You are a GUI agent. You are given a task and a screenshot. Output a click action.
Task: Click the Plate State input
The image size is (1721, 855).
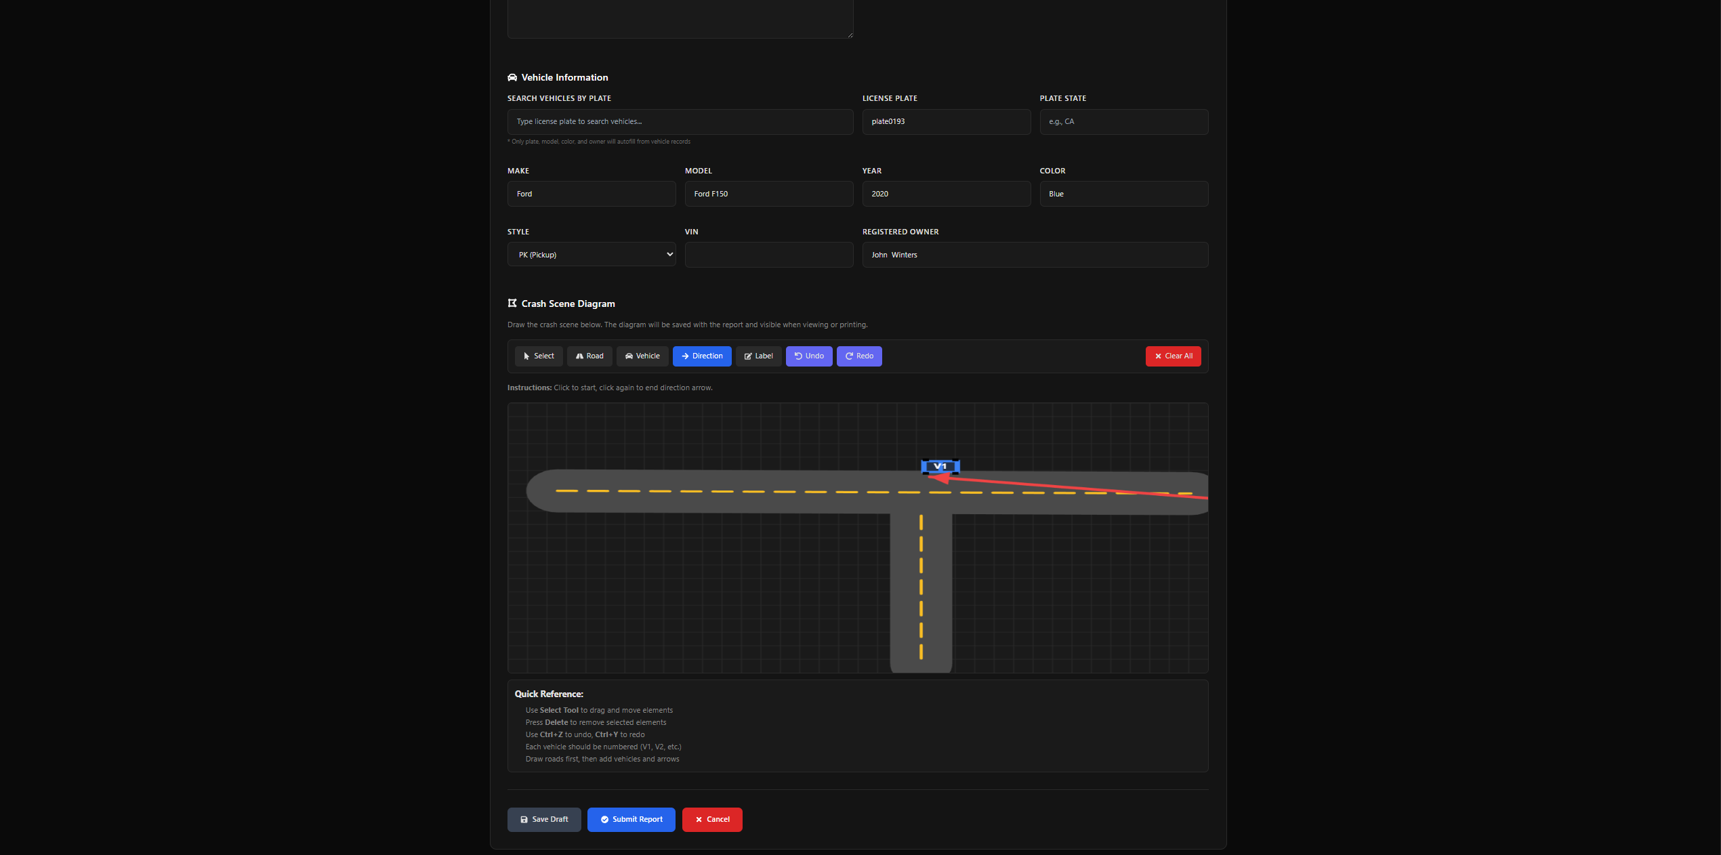(x=1123, y=122)
